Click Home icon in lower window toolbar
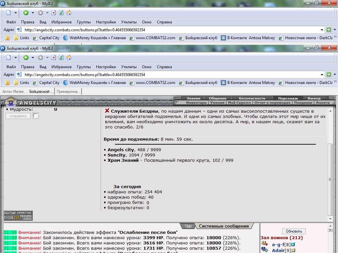Viewport: 338px width, 253px height. (69, 58)
